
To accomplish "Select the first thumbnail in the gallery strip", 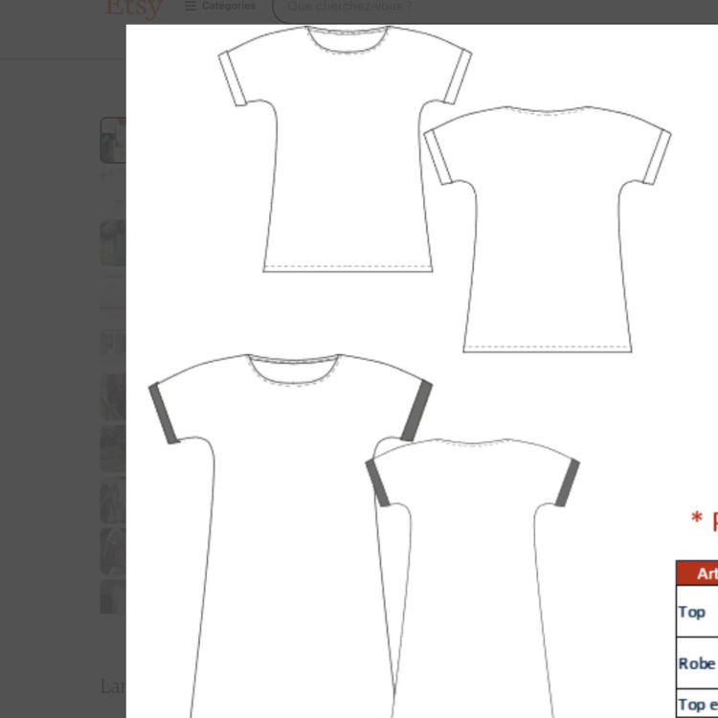I will click(113, 140).
